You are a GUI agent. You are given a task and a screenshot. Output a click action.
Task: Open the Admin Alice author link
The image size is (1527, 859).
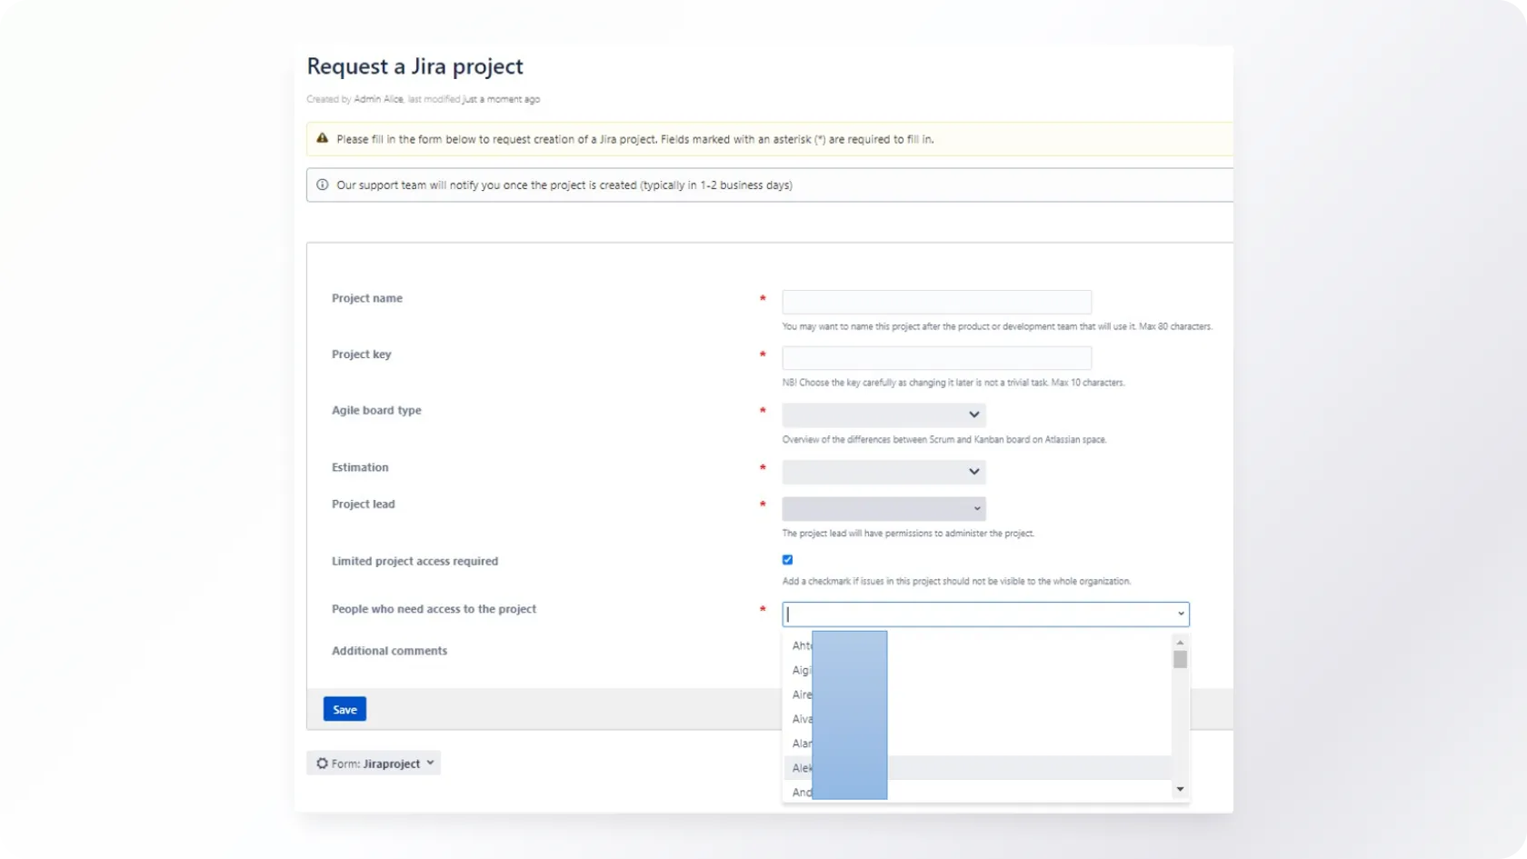point(378,99)
